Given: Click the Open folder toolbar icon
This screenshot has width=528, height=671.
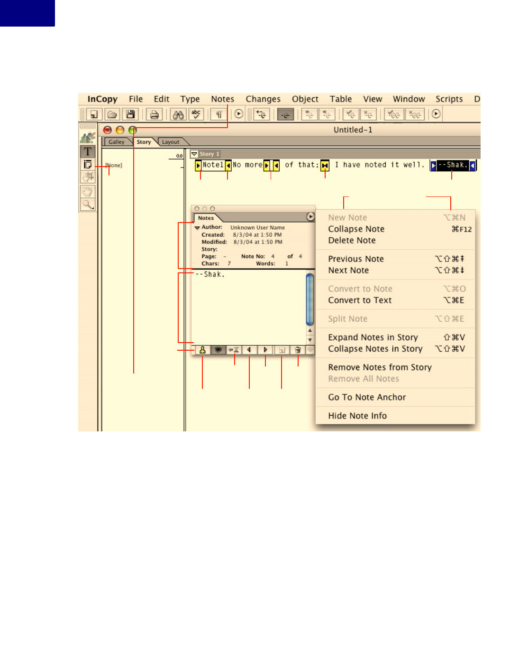Looking at the screenshot, I should (x=112, y=114).
